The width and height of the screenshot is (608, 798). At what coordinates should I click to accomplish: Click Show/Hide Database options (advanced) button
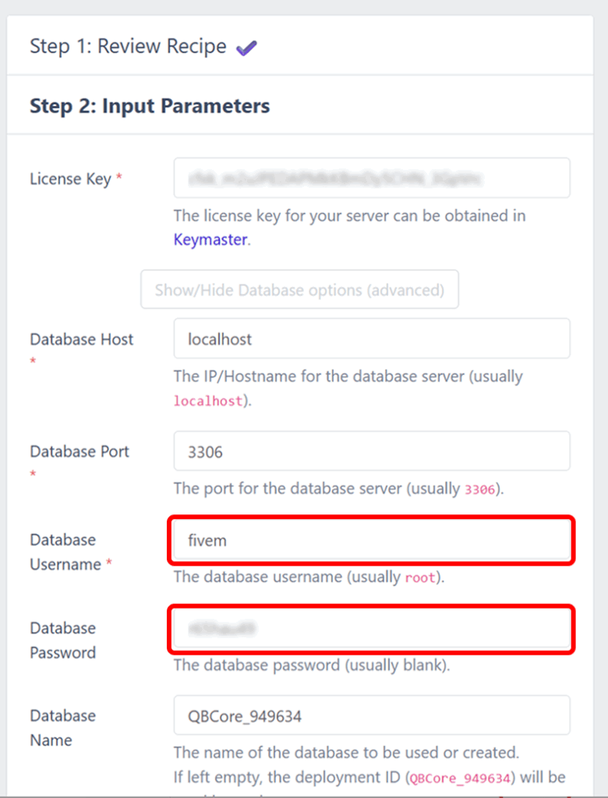coord(299,289)
